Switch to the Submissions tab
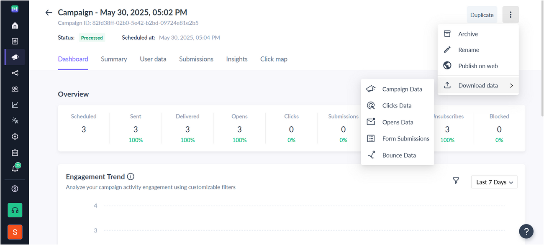The image size is (544, 245). pyautogui.click(x=196, y=59)
